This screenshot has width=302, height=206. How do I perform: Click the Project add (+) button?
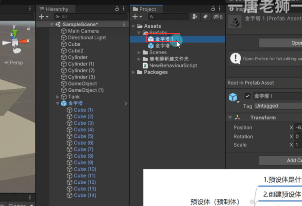(x=135, y=17)
